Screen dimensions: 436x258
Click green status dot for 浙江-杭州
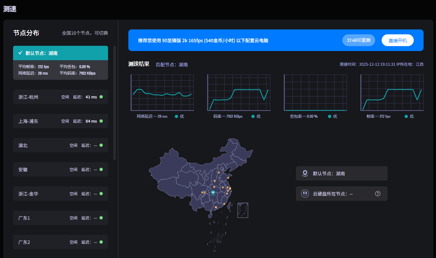pyautogui.click(x=101, y=97)
